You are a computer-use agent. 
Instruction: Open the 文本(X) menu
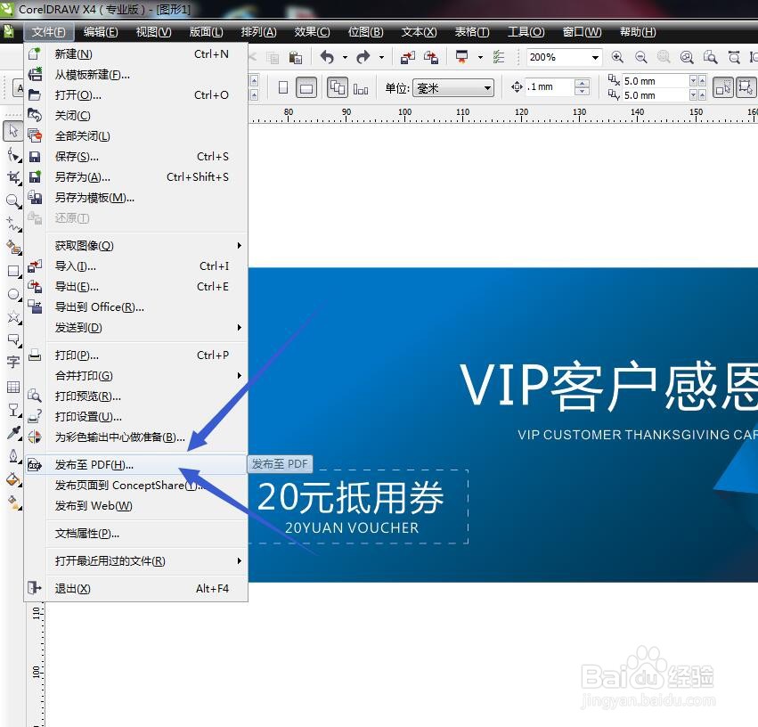[420, 32]
